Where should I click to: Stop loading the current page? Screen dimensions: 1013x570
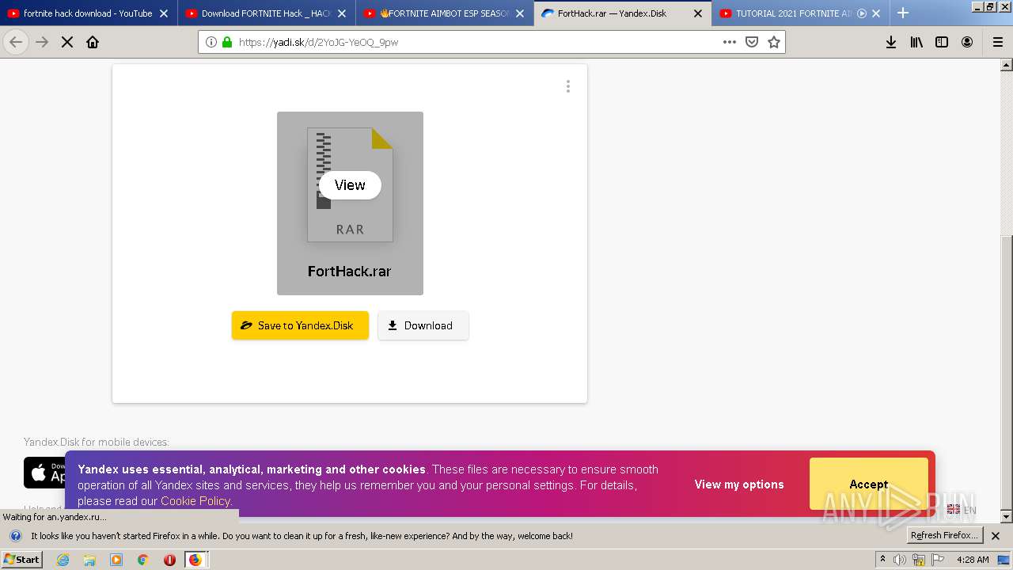point(67,42)
